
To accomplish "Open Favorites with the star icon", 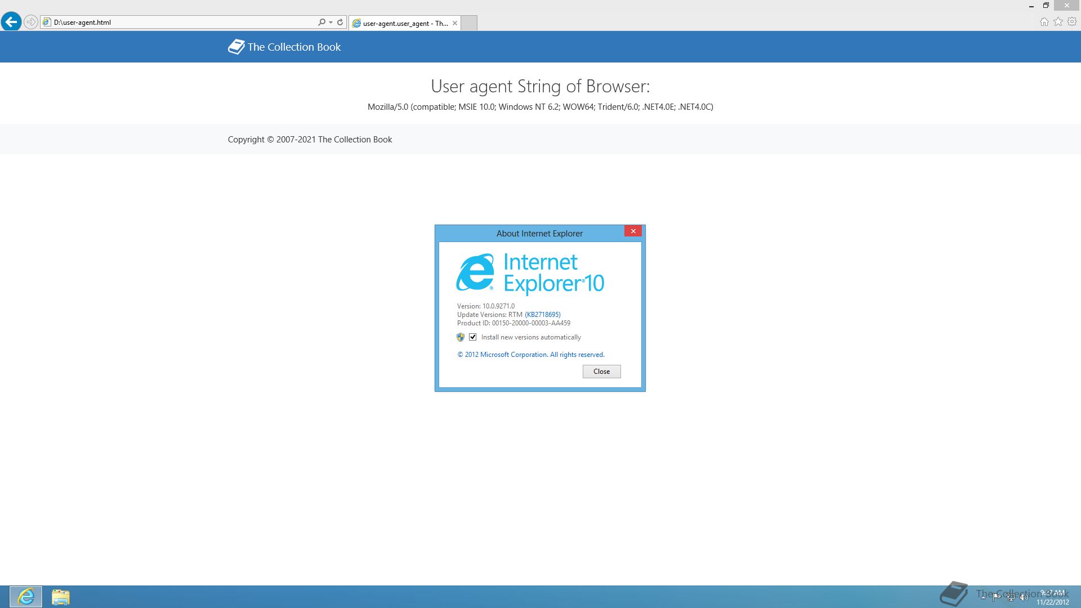I will point(1058,22).
